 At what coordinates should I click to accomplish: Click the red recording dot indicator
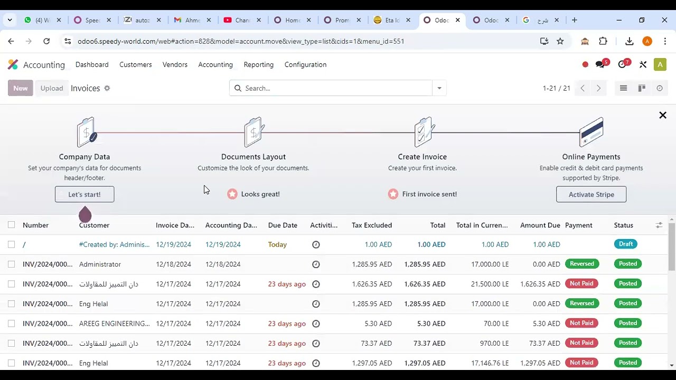pos(585,64)
